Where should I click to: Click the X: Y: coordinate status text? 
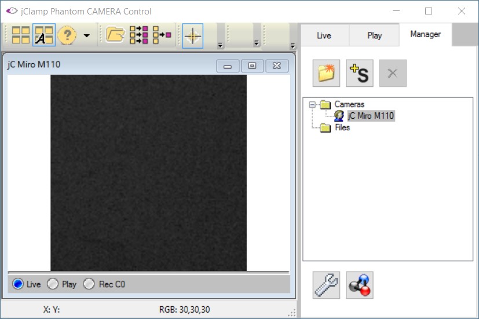point(52,310)
